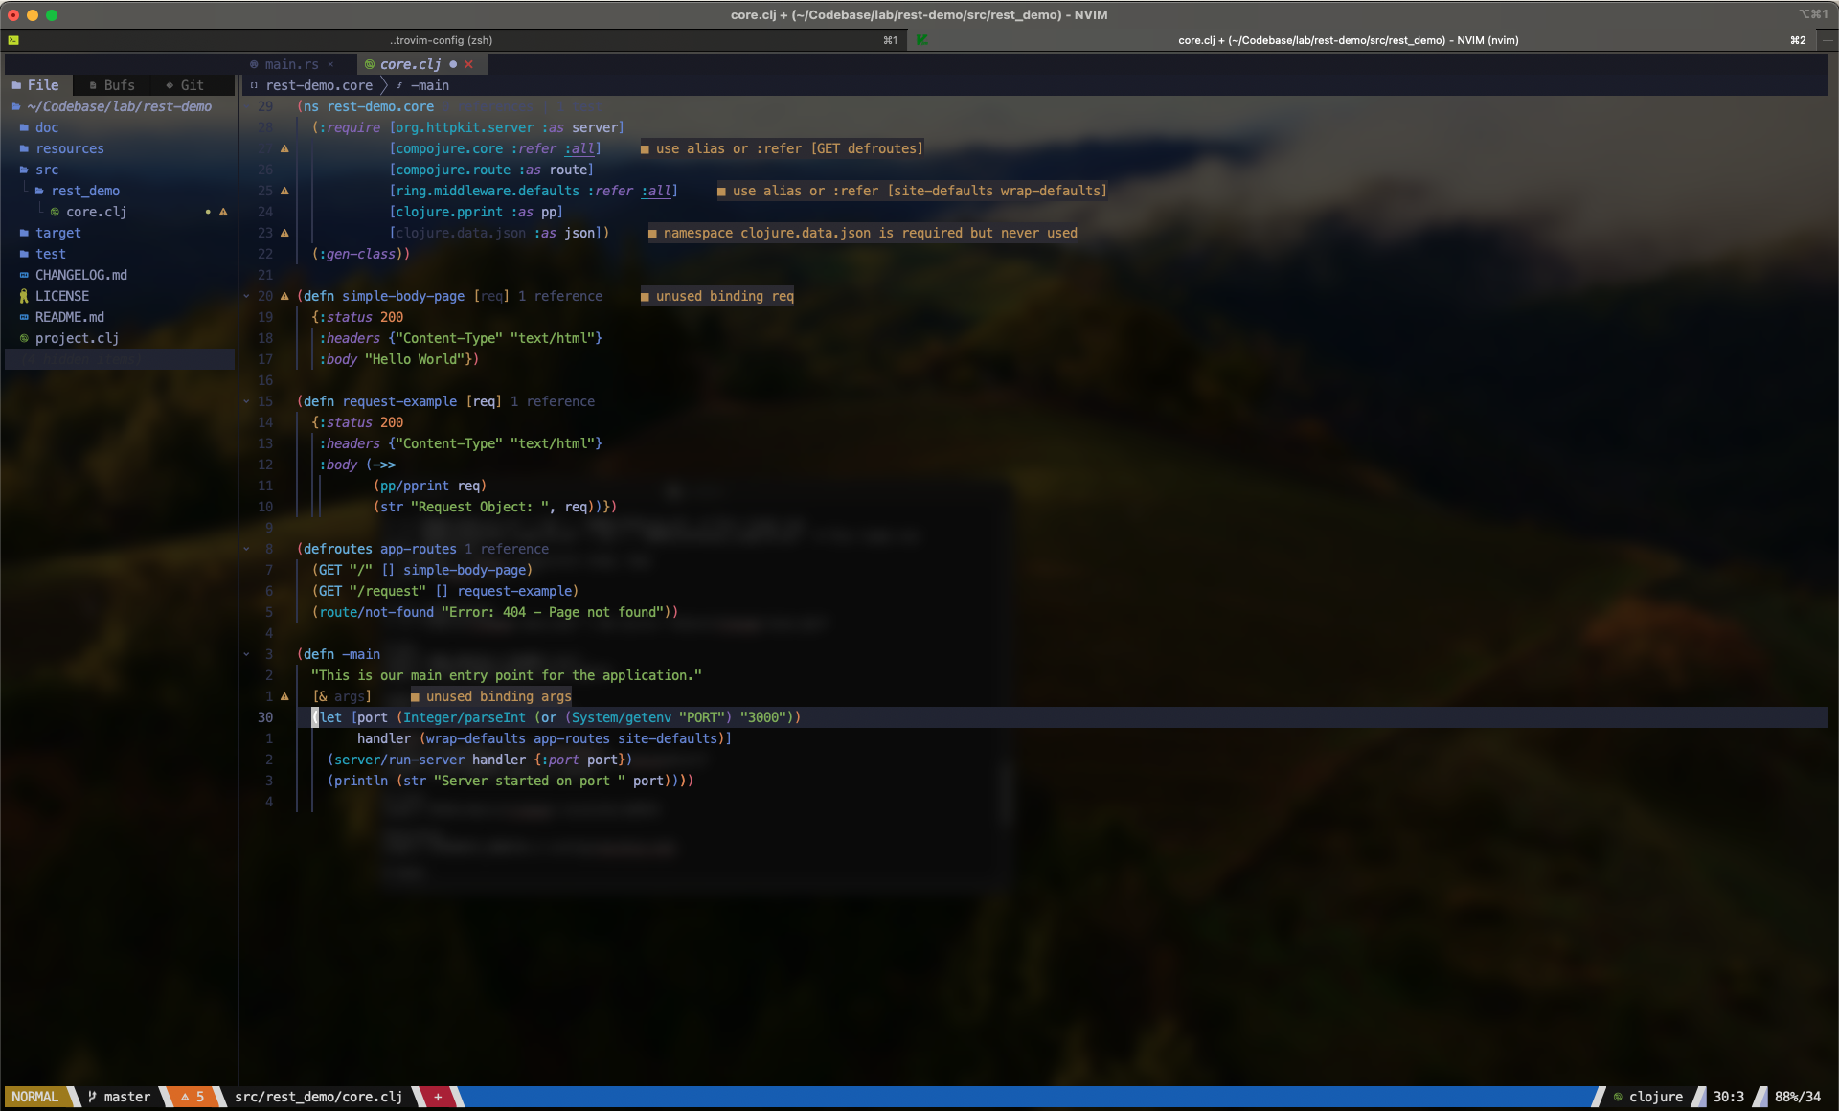
Task: Click warning icon next to core.clj in tree
Action: tap(223, 212)
